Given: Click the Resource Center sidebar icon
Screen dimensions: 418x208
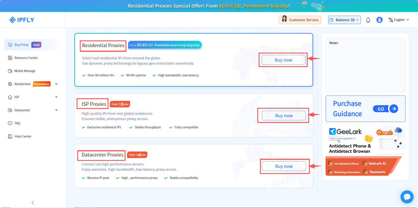Looking at the screenshot, I should 10,58.
